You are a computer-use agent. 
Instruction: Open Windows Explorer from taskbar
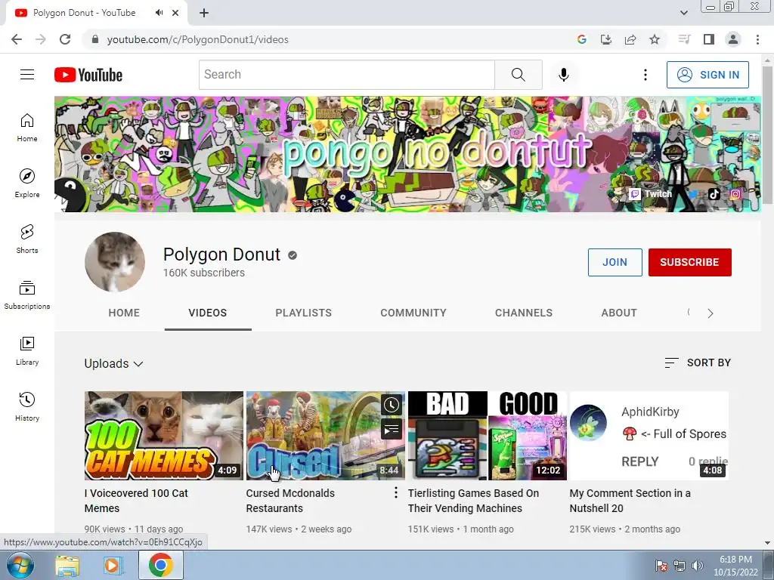pos(67,566)
